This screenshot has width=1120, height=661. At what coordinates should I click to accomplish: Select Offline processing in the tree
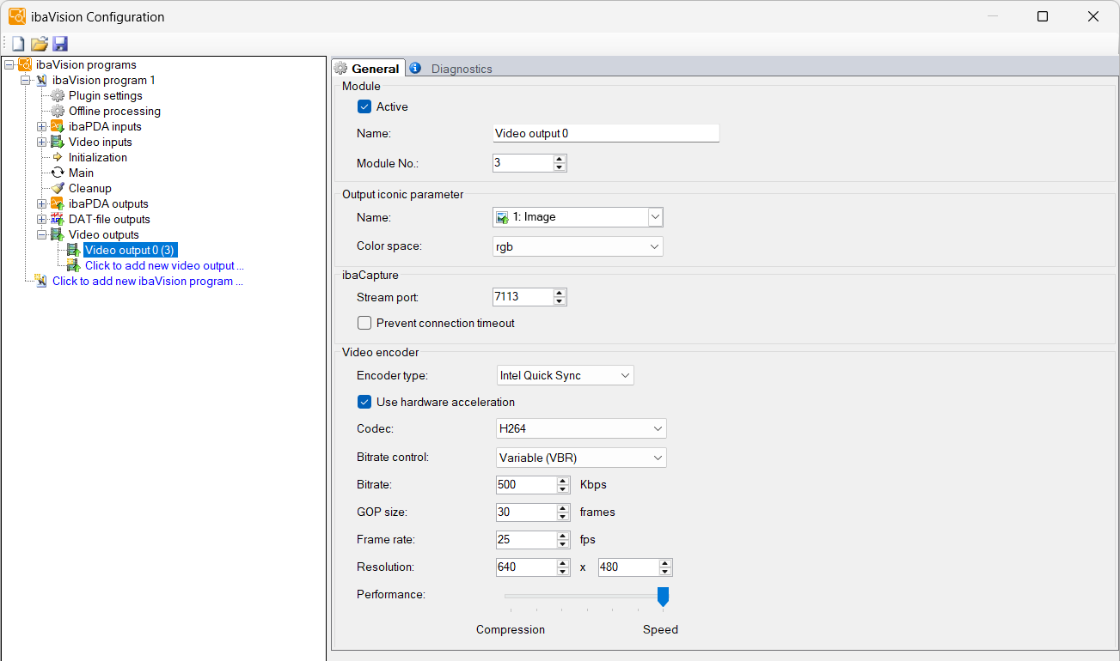pyautogui.click(x=114, y=111)
